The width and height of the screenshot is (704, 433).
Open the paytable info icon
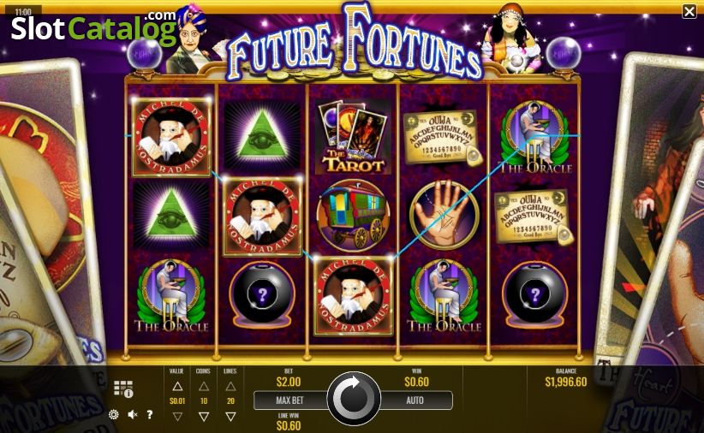123,389
